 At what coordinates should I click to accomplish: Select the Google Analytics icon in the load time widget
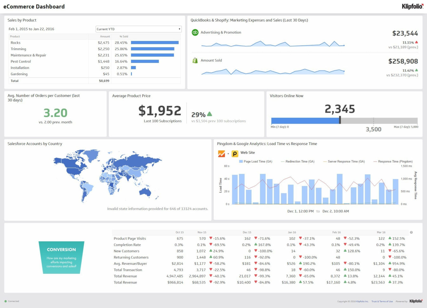(x=221, y=154)
